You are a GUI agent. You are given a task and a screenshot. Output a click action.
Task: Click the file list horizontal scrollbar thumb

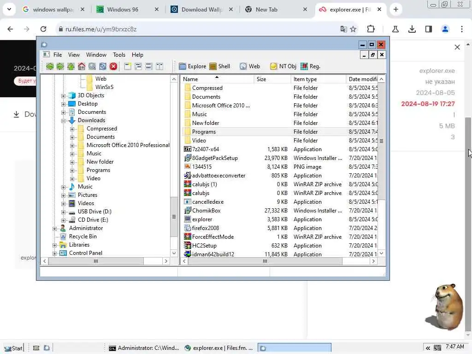click(265, 261)
